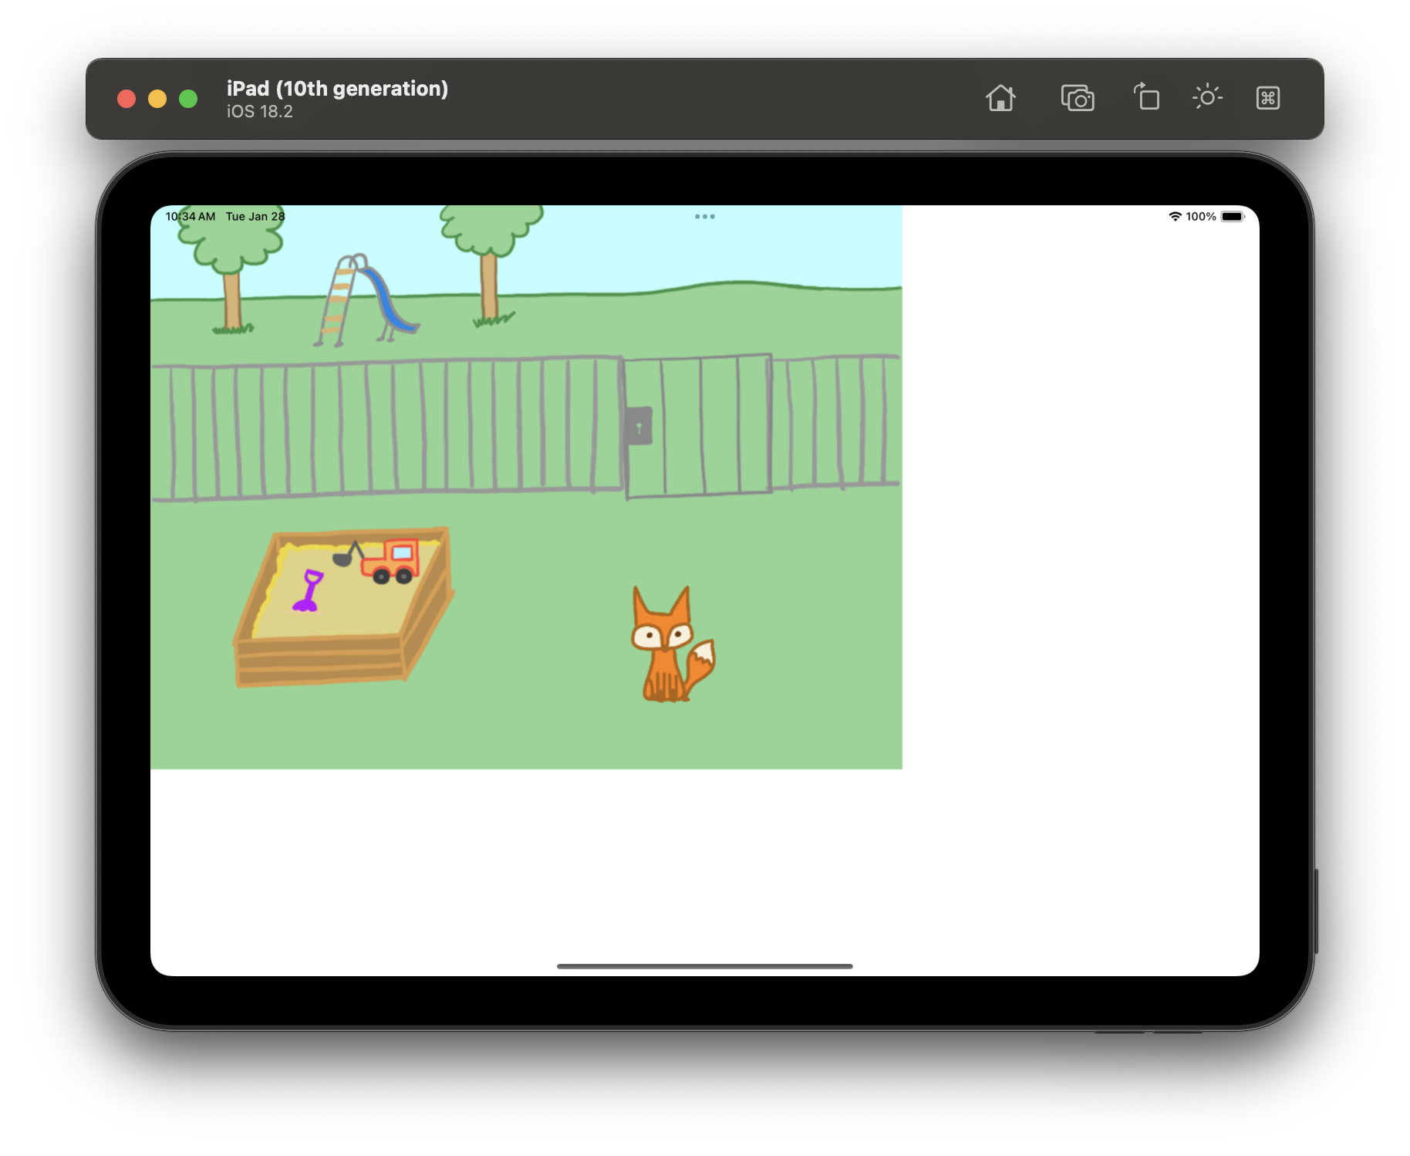This screenshot has width=1410, height=1156.
Task: Tap the Wi-Fi status icon
Action: click(1175, 217)
